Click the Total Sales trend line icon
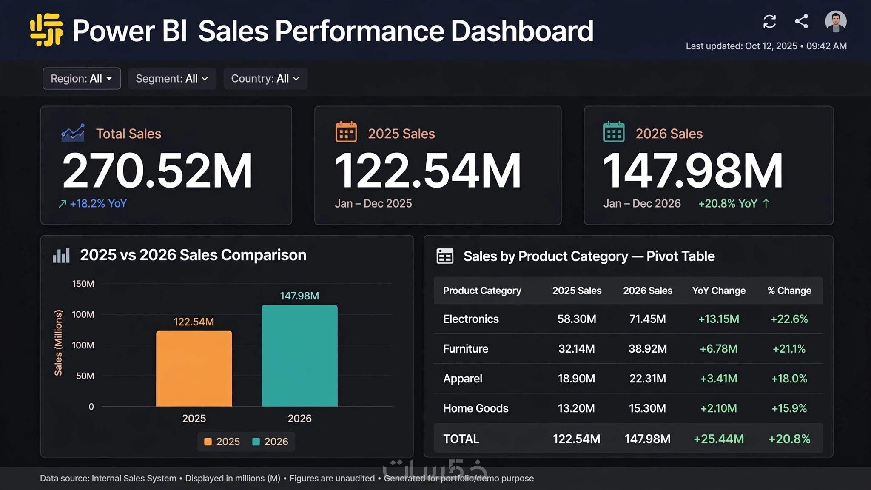Image resolution: width=871 pixels, height=490 pixels. pyautogui.click(x=73, y=133)
